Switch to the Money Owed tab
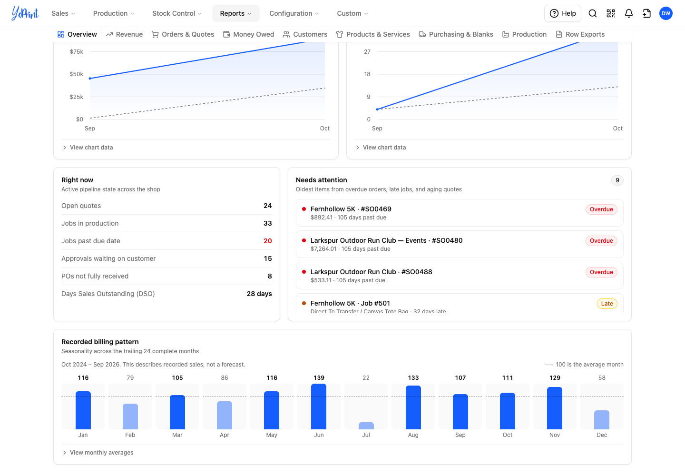Image resolution: width=685 pixels, height=476 pixels. pyautogui.click(x=248, y=34)
